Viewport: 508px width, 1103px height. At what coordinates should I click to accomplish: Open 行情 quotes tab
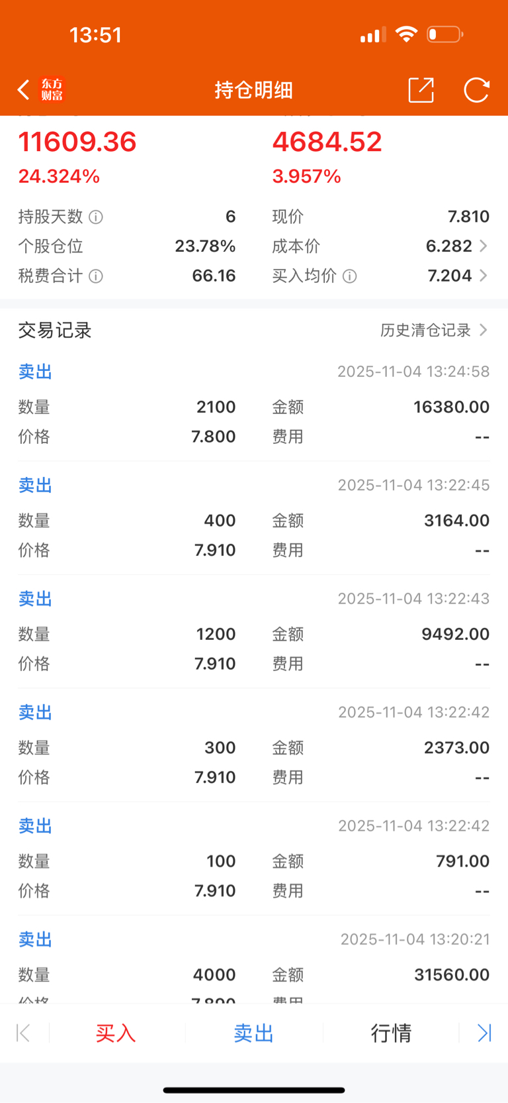(x=391, y=1033)
